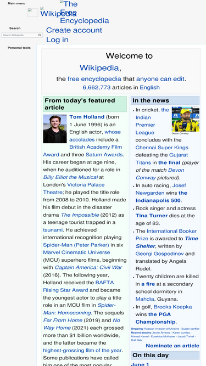The height and width of the screenshot is (366, 206).
Task: Click the 6,662,773 articles count link
Action: click(x=97, y=88)
